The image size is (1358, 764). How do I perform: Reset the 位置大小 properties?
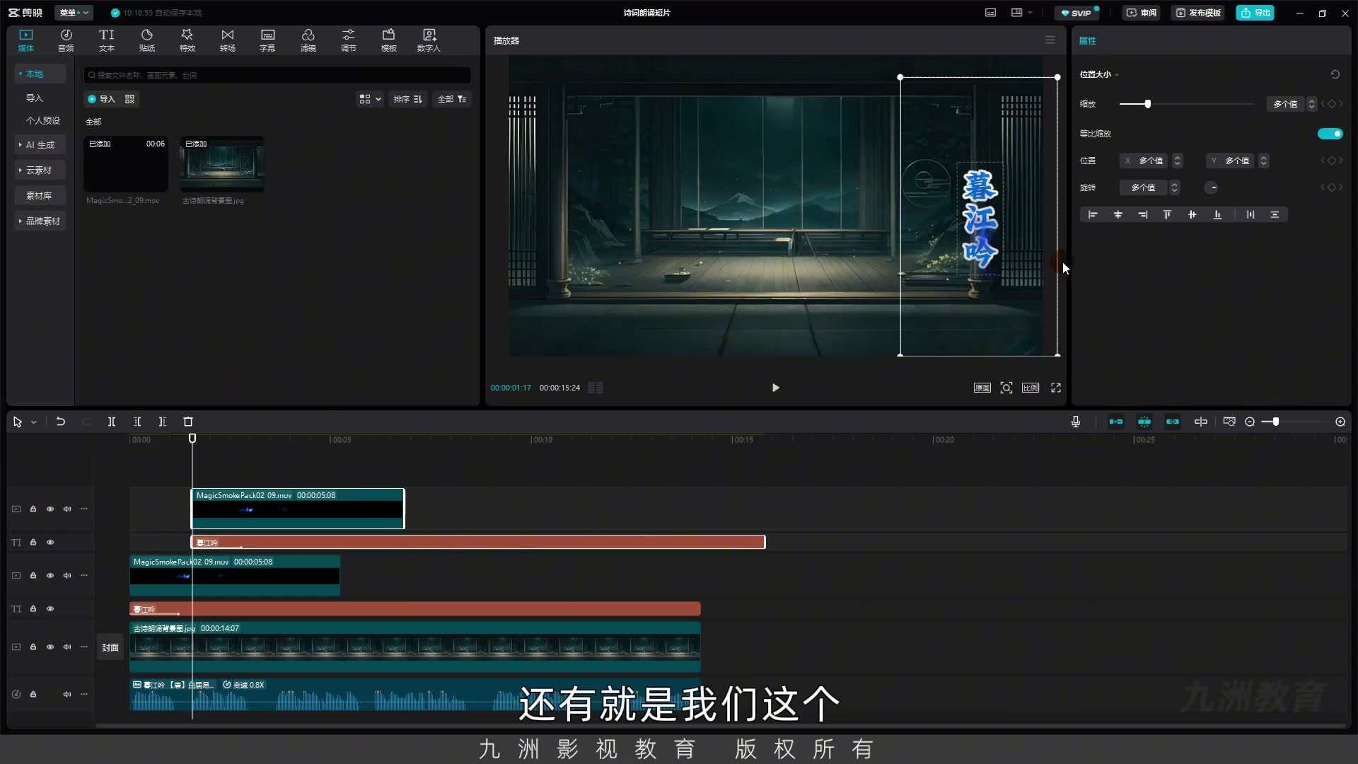[x=1335, y=74]
